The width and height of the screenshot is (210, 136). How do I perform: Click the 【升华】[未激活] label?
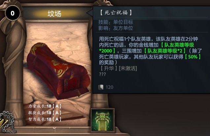[118, 68]
